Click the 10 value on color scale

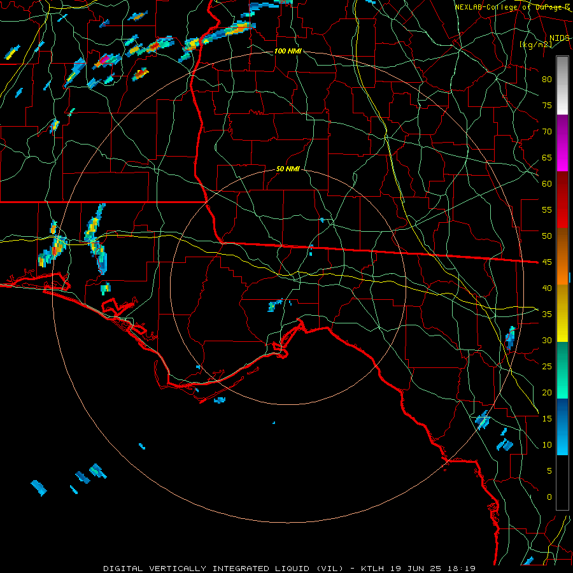(x=547, y=445)
